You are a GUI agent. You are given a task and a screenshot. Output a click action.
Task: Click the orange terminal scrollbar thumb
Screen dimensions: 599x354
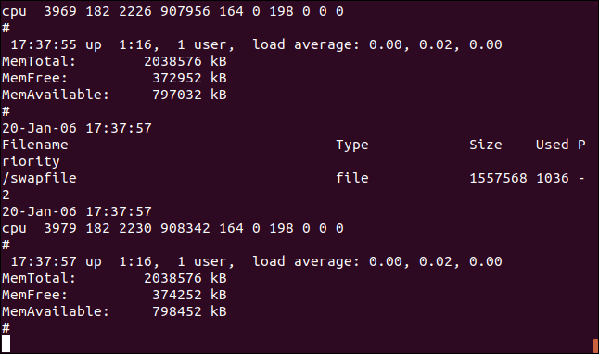[x=595, y=346]
